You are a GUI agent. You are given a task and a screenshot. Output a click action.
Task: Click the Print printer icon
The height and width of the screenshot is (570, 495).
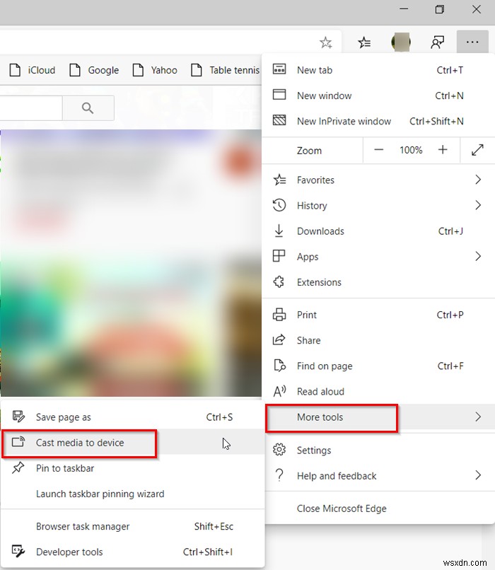[x=279, y=315]
